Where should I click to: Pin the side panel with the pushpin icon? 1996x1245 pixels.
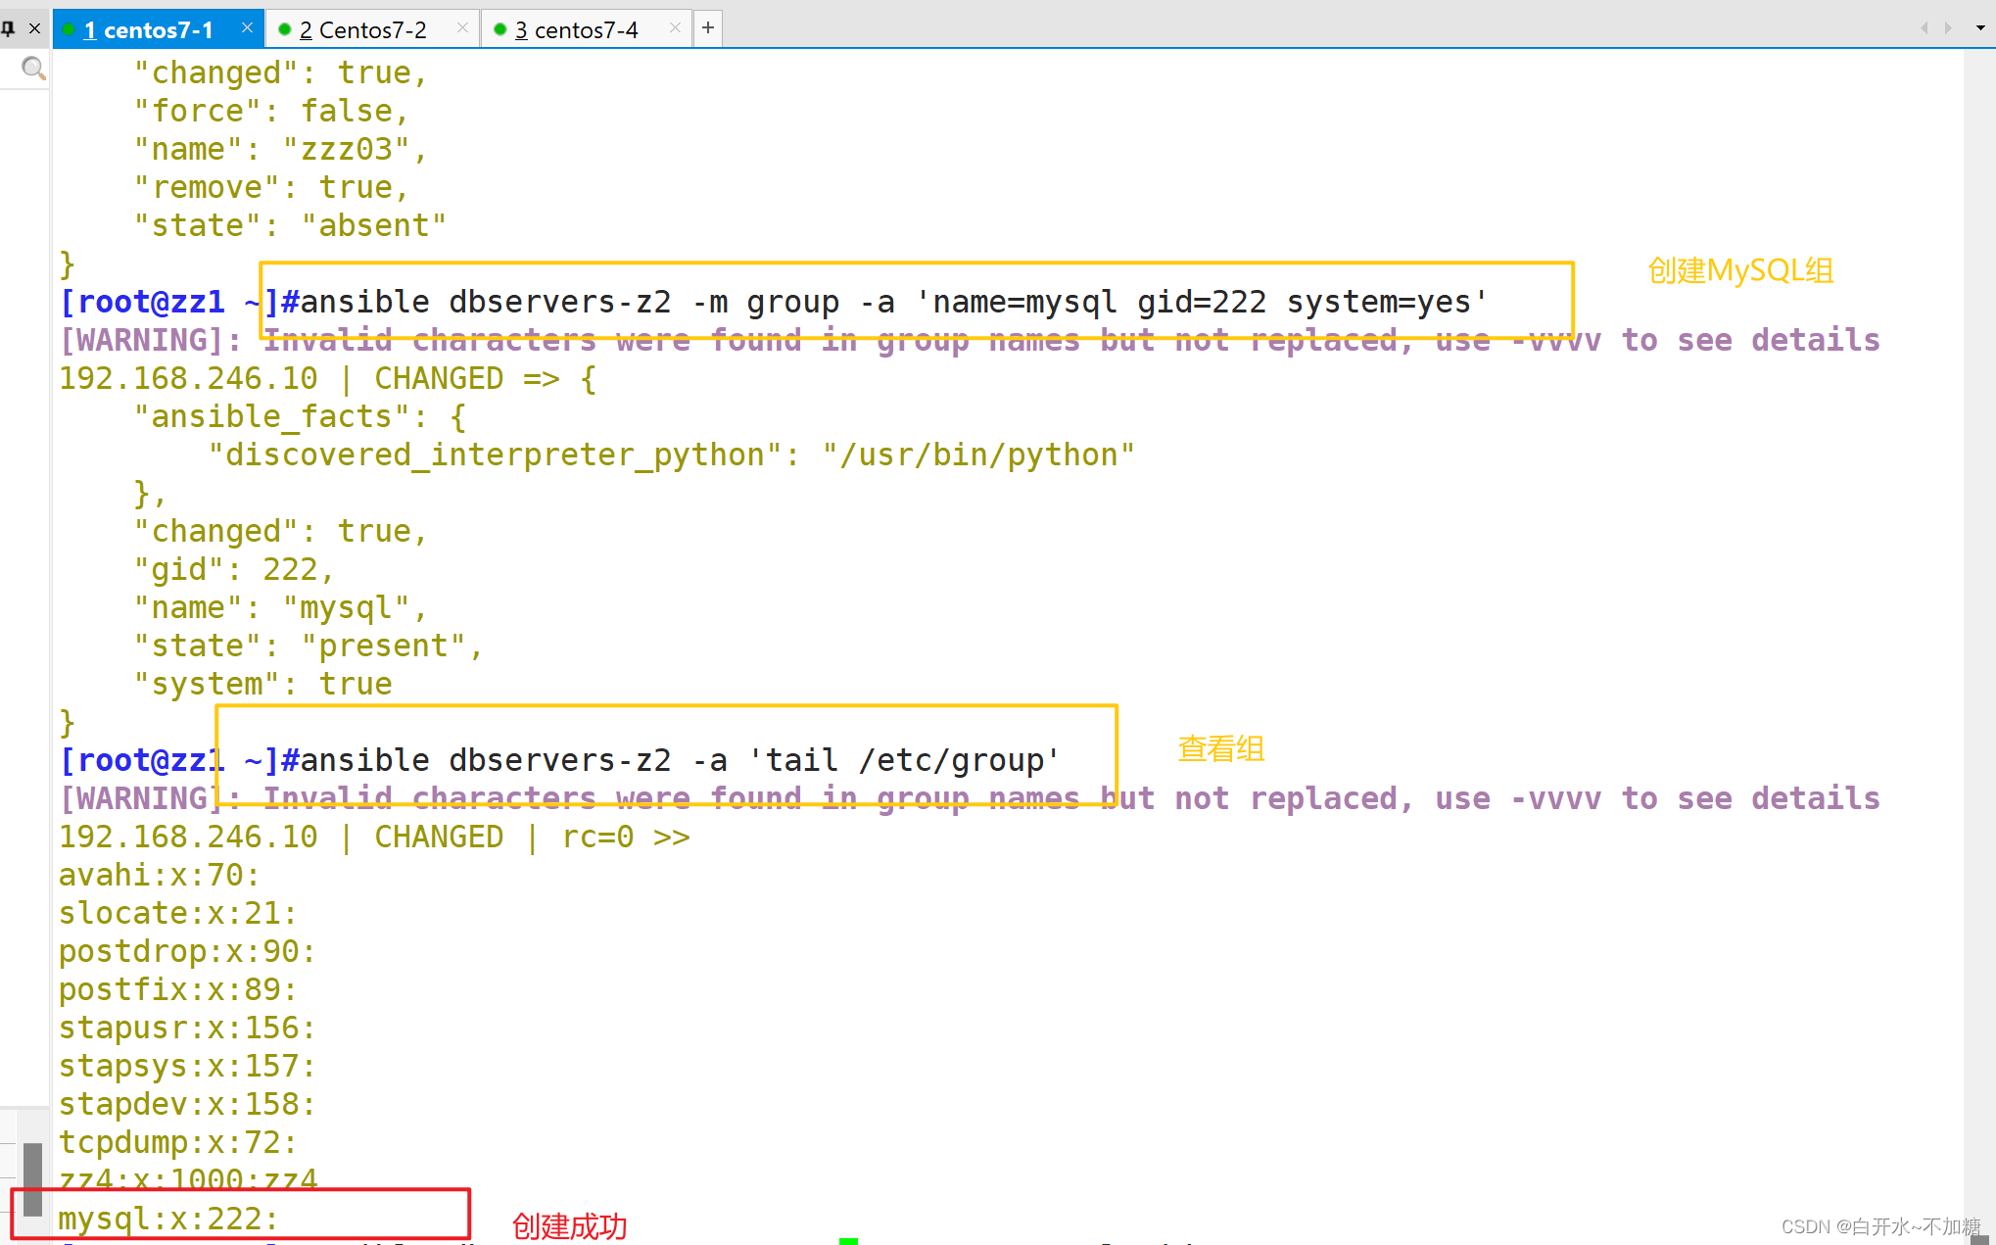[x=8, y=28]
